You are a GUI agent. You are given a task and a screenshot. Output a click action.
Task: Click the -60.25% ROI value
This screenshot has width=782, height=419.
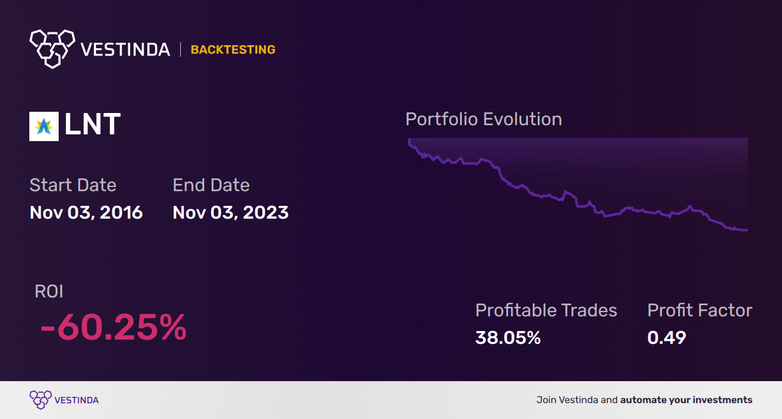113,328
